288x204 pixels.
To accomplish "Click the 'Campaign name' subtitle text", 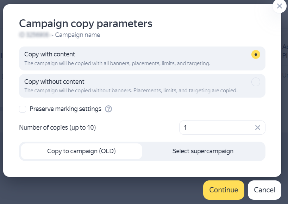I will pos(77,35).
